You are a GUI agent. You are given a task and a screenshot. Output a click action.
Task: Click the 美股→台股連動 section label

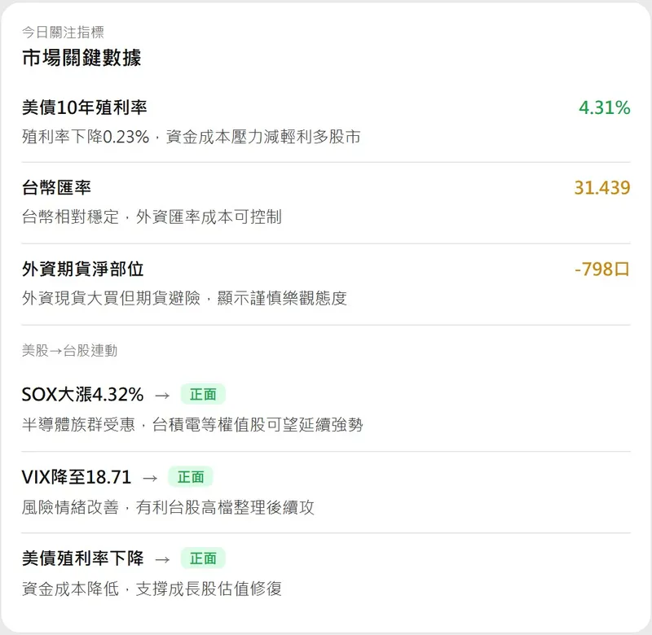(69, 351)
